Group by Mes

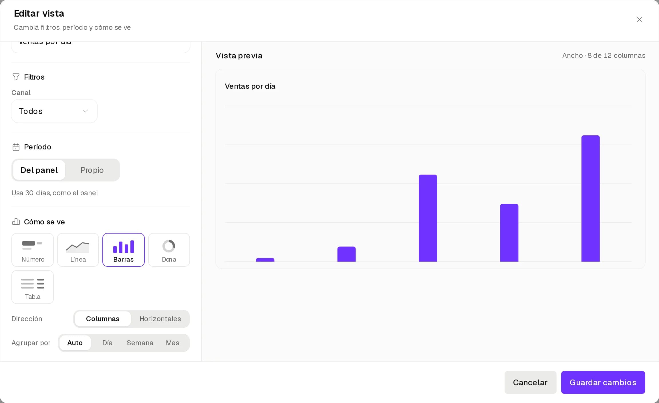click(173, 343)
